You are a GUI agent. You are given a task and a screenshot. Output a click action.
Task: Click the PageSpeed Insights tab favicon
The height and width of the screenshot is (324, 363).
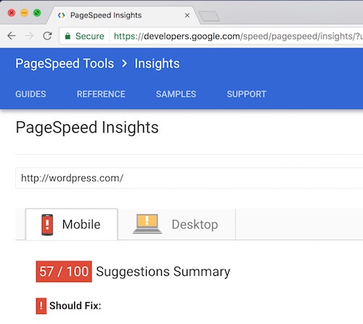[x=62, y=15]
